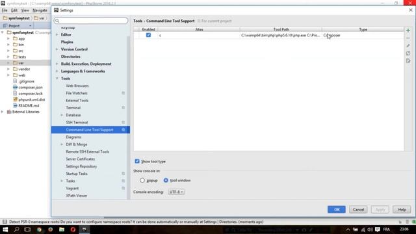Click the Tool Path column header
The width and height of the screenshot is (416, 234).
(281, 29)
